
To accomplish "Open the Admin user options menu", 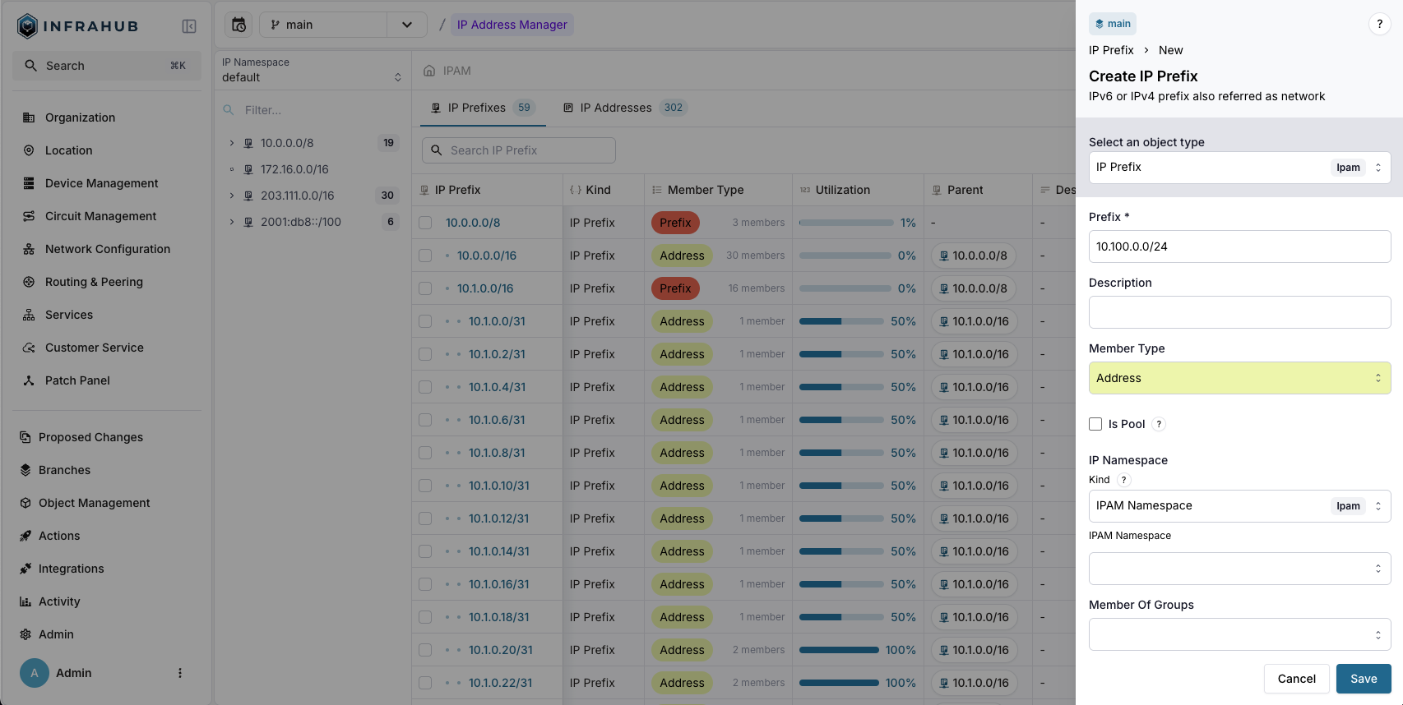I will point(180,673).
